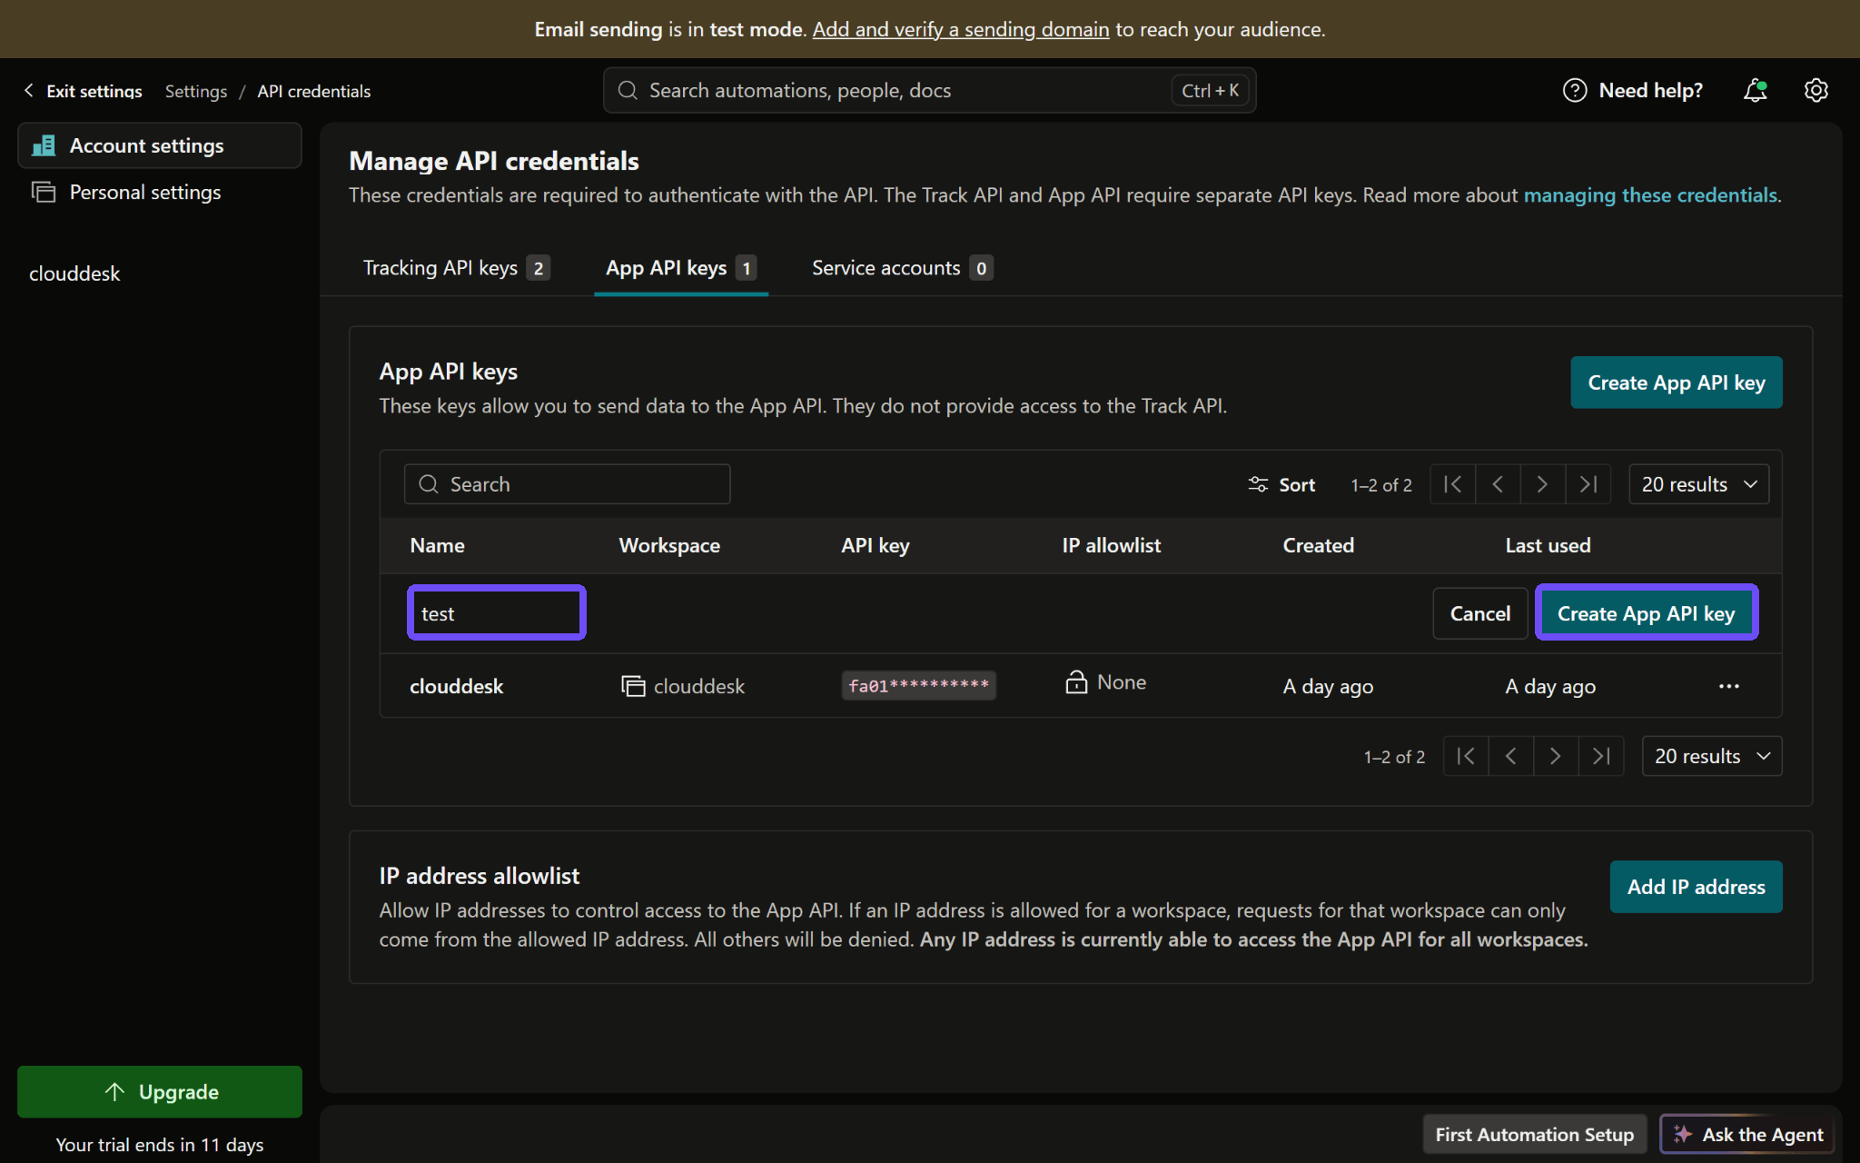Go to last page in bottom pagination
Viewport: 1860px width, 1163px height.
click(1600, 756)
